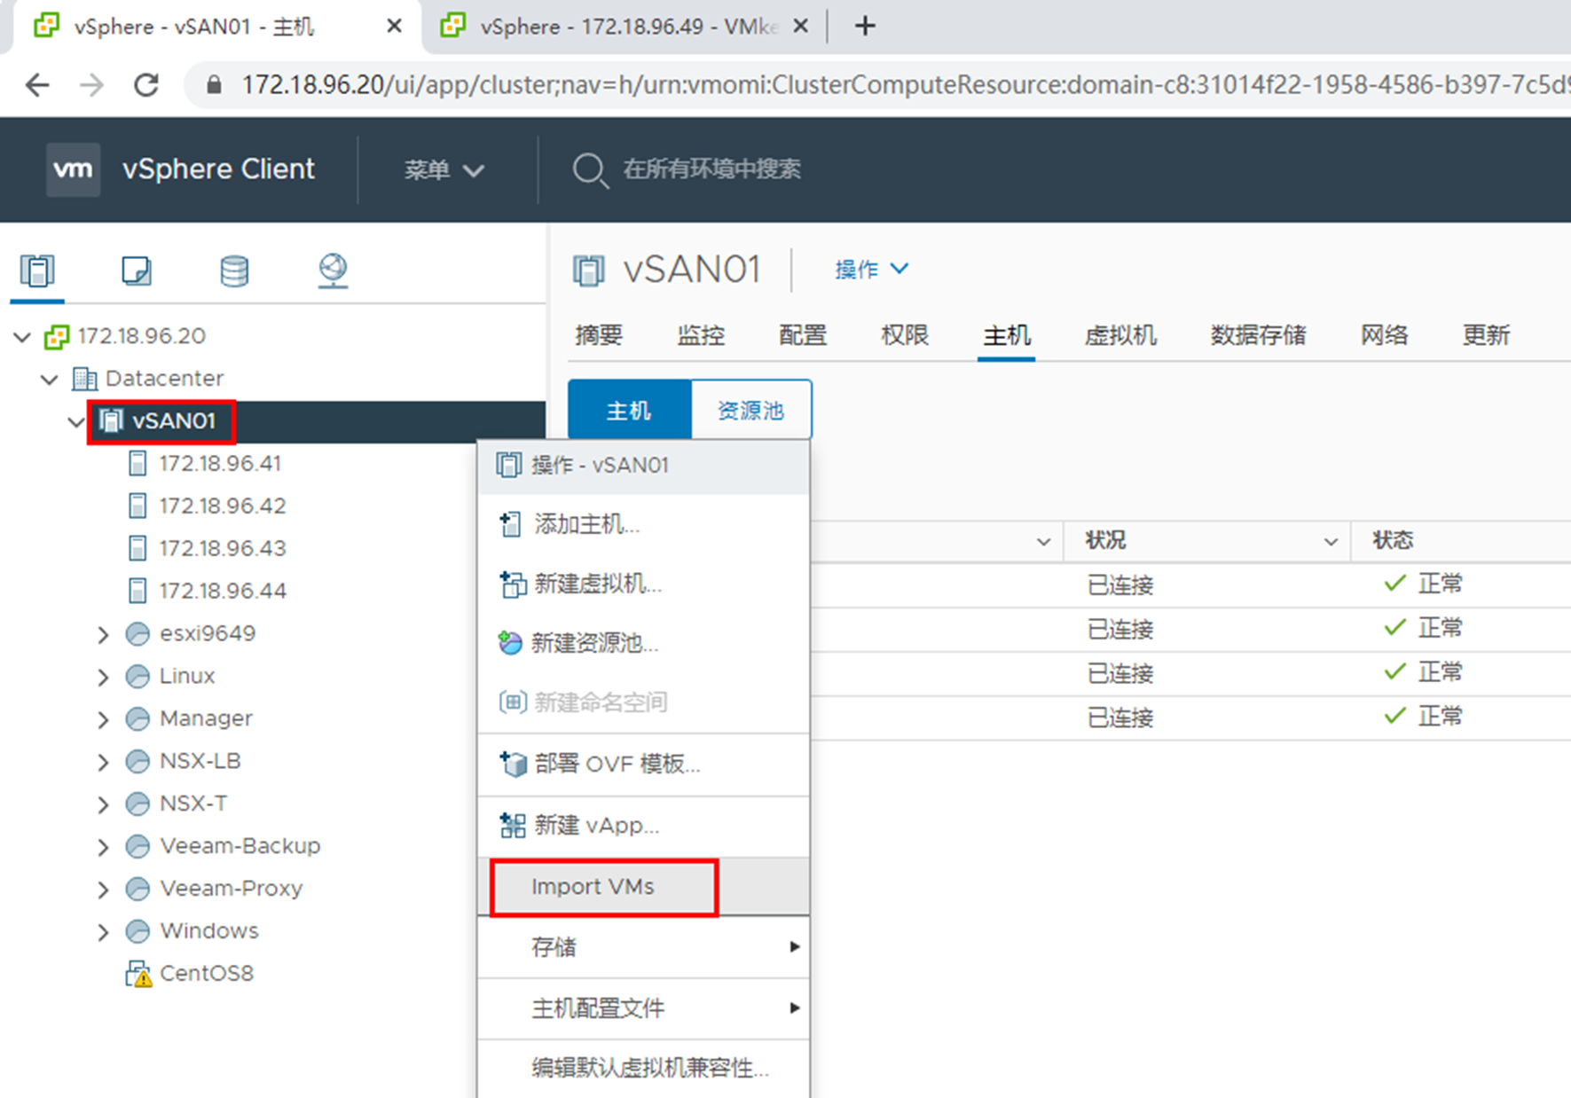Image resolution: width=1571 pixels, height=1098 pixels.
Task: Switch to the 网络 tab
Action: 1385,335
